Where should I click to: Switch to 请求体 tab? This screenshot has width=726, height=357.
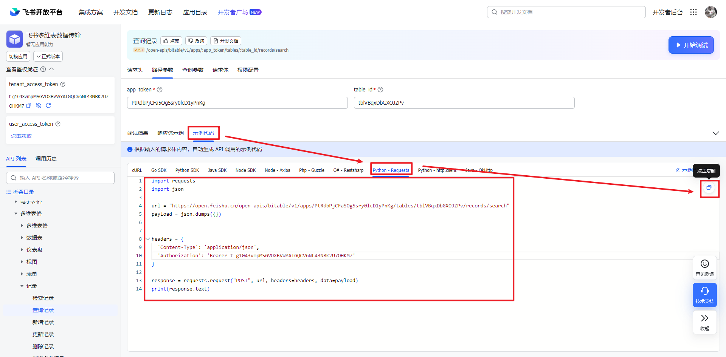220,70
